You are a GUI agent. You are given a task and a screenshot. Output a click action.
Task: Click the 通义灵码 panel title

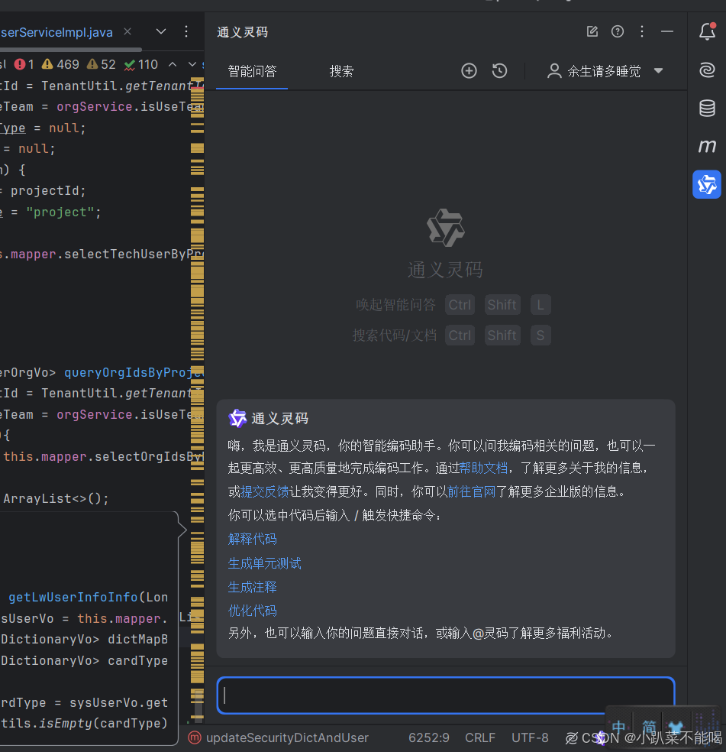pos(242,32)
